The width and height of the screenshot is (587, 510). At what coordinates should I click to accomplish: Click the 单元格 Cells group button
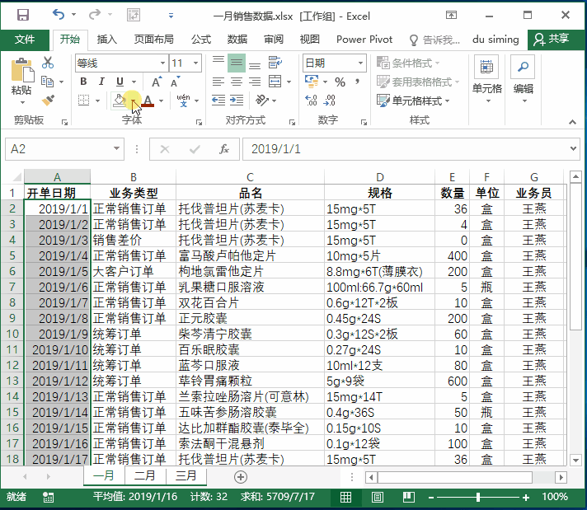click(486, 80)
